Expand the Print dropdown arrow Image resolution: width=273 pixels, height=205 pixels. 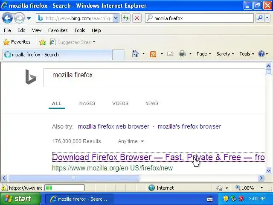[x=190, y=54]
